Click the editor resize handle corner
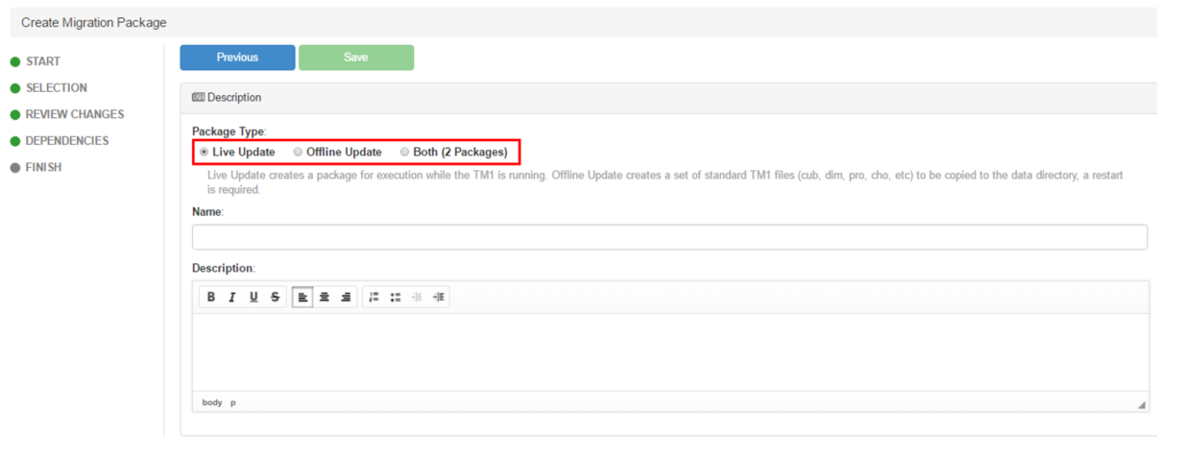The image size is (1183, 455). pyautogui.click(x=1142, y=404)
